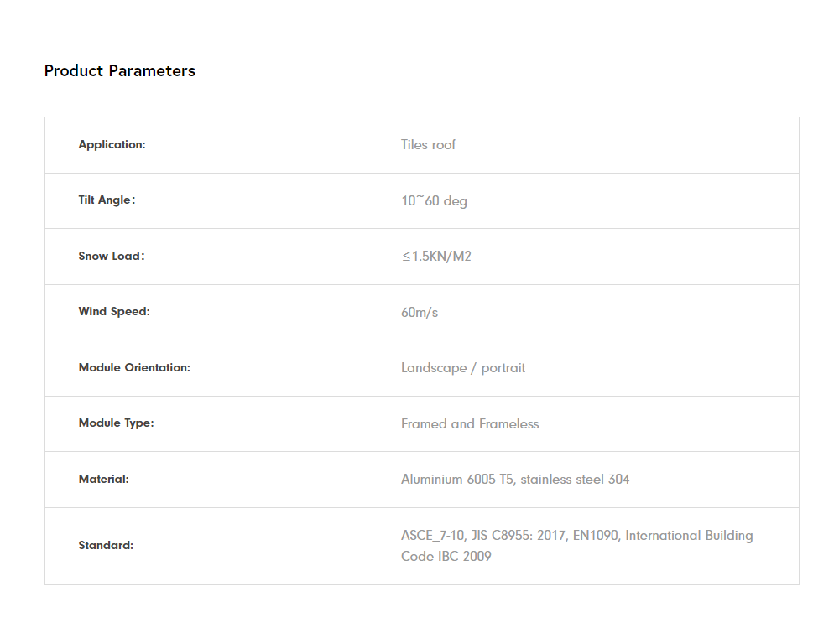Click the Product Parameters heading
Screen dimensions: 834x633
point(119,71)
